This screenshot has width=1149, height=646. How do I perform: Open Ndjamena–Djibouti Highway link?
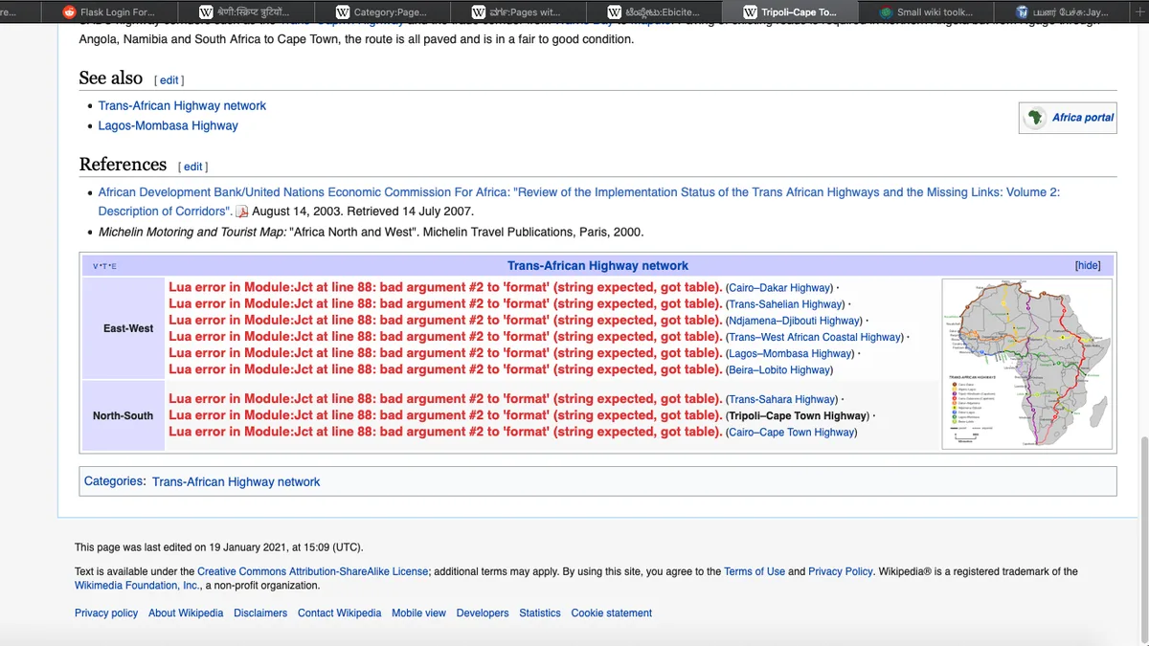(x=795, y=321)
